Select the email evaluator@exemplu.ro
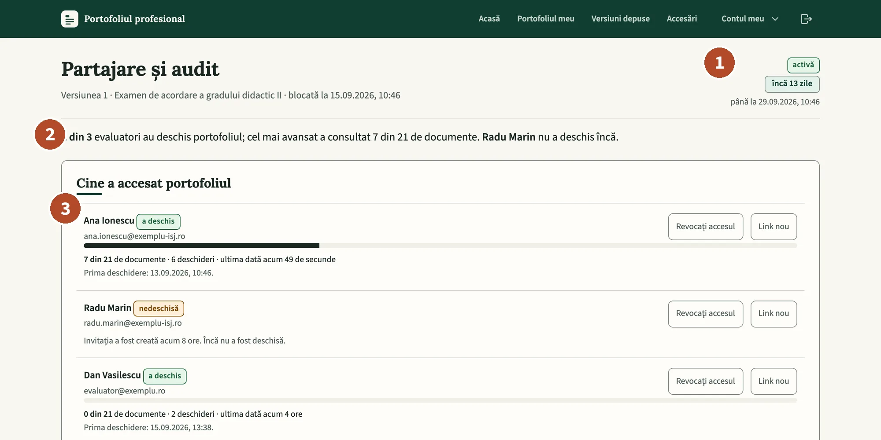This screenshot has width=881, height=440. (125, 391)
